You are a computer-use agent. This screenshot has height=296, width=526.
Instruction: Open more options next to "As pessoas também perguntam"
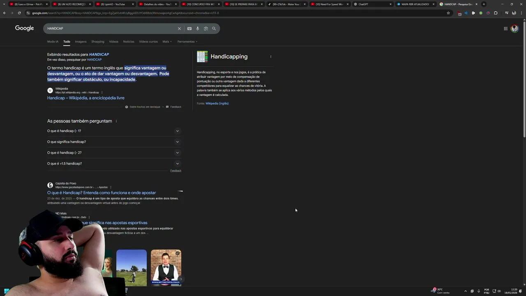click(116, 121)
